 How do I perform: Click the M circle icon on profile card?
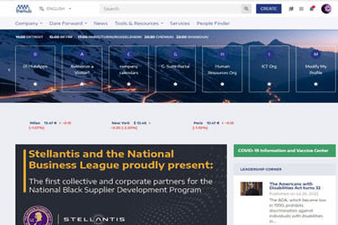point(316,54)
